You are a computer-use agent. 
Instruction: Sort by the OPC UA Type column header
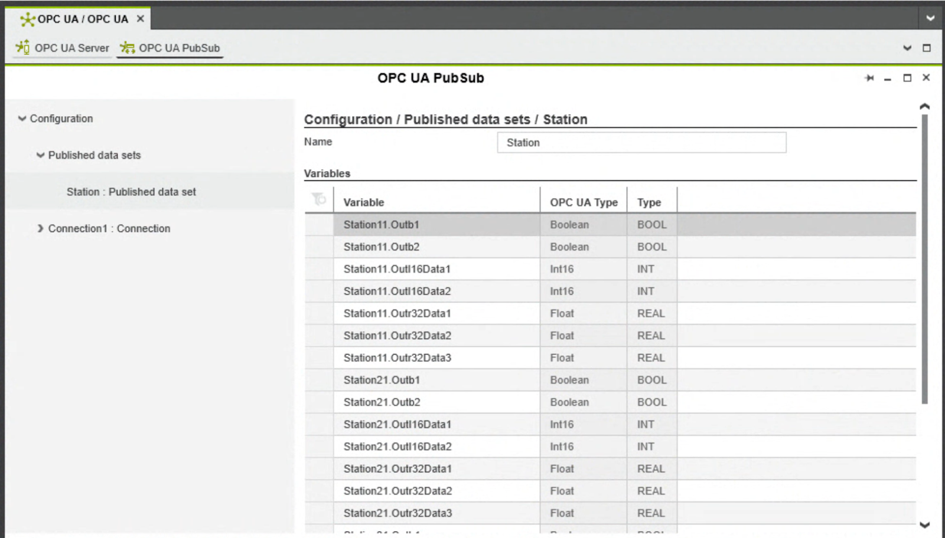pos(584,202)
